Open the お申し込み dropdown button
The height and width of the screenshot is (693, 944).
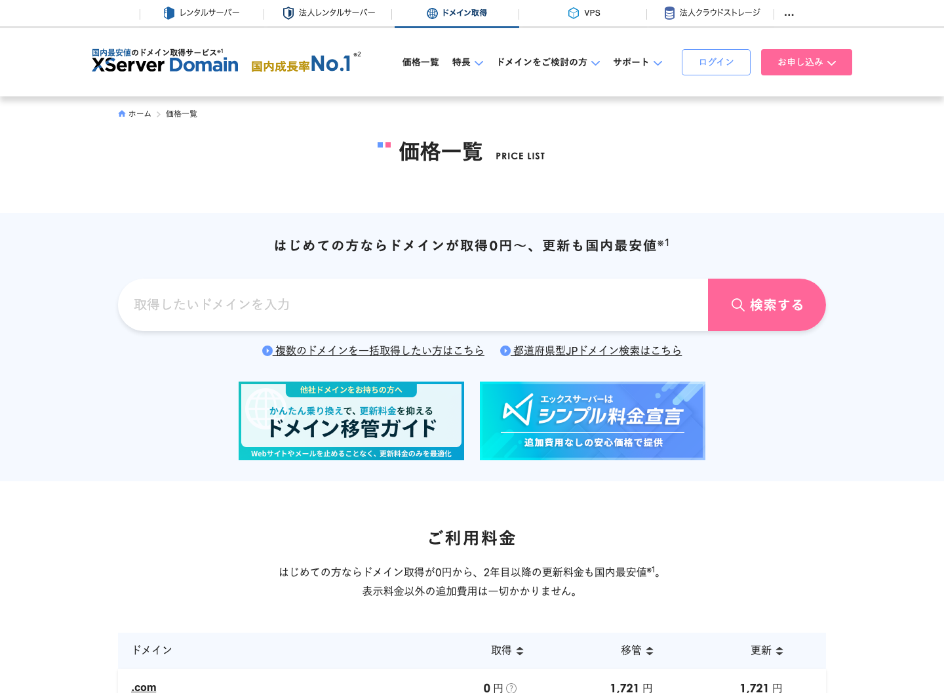806,62
